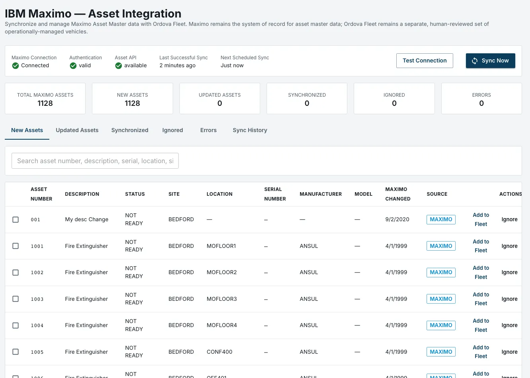The width and height of the screenshot is (530, 378).
Task: Switch to the Updated Assets tab
Action: (77, 130)
